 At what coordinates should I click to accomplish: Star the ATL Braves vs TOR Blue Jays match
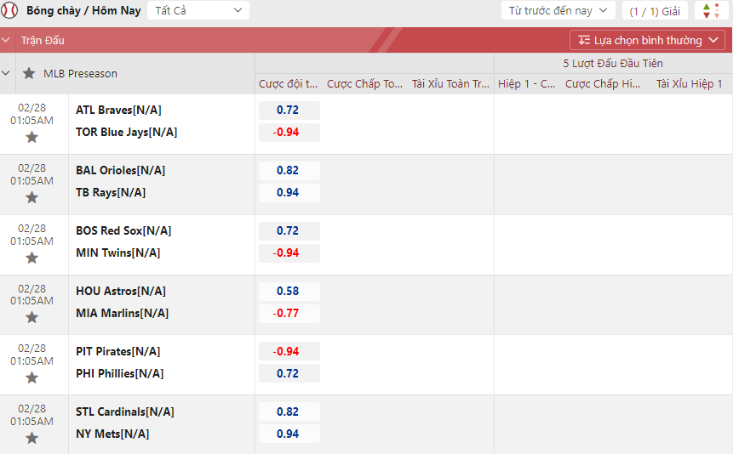coord(32,137)
